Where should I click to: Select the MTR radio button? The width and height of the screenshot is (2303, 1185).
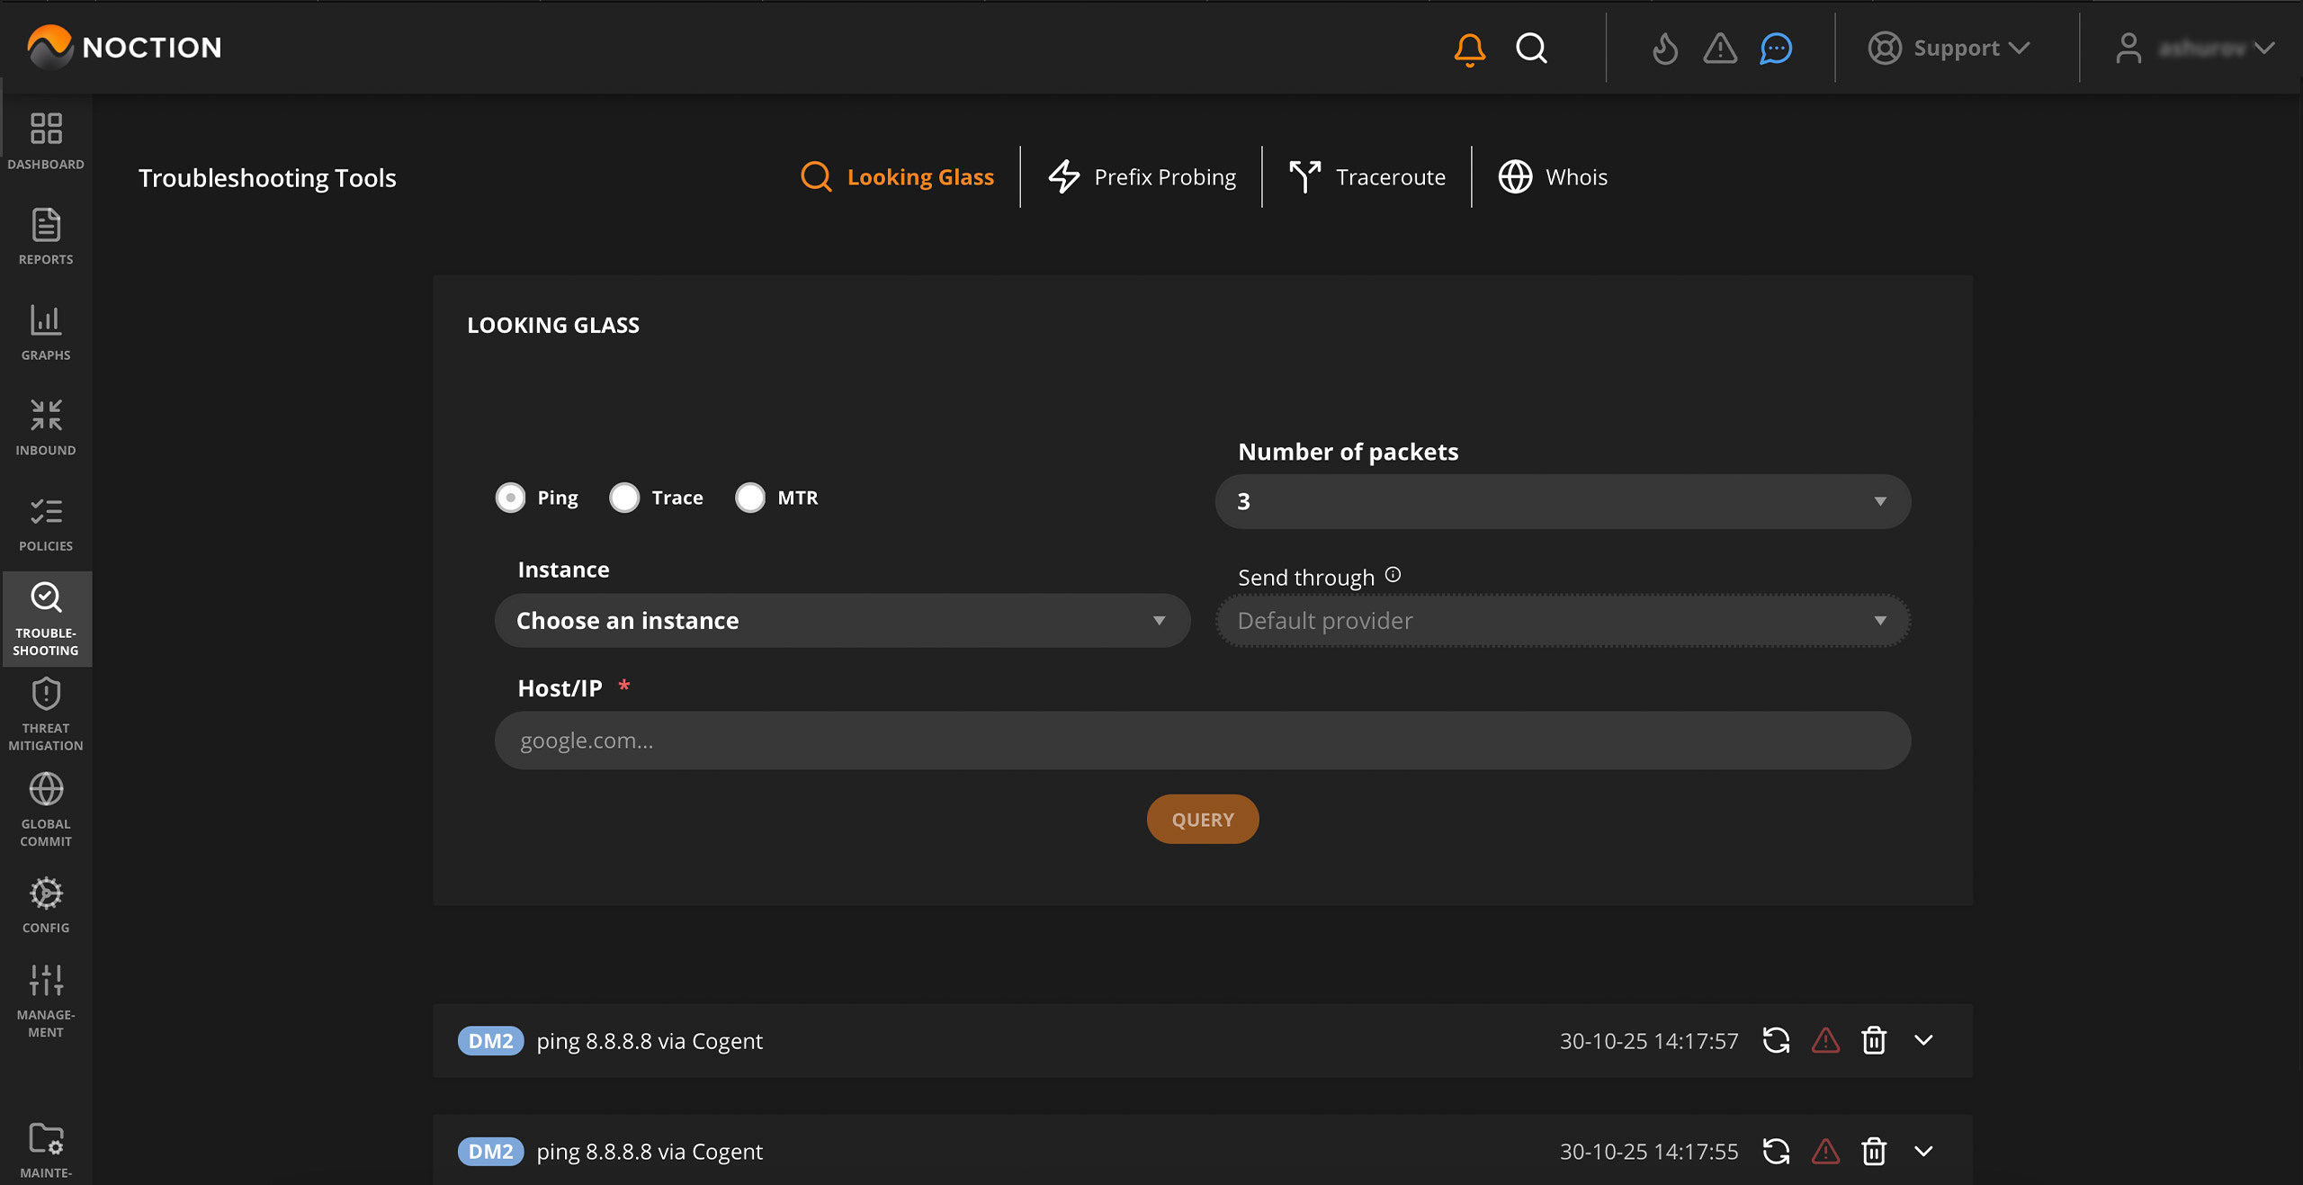(x=750, y=498)
